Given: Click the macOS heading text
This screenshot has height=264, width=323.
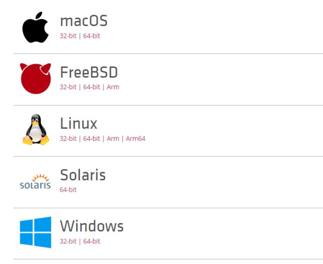Looking at the screenshot, I should click(84, 21).
